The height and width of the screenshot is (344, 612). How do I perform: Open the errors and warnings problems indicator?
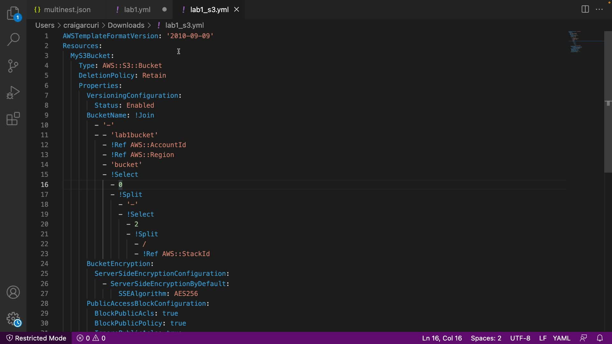point(91,338)
